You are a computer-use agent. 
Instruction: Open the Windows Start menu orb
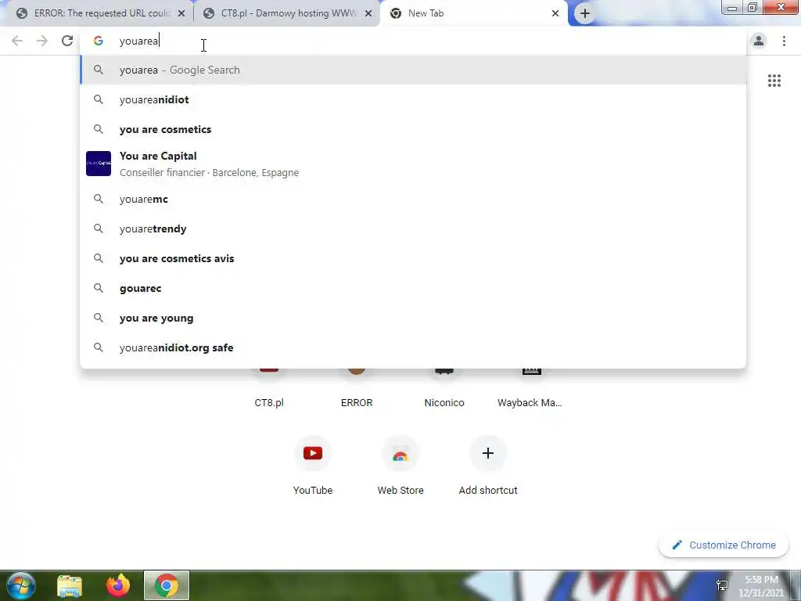point(21,585)
